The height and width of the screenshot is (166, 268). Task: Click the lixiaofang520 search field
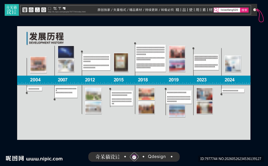tap(229, 10)
